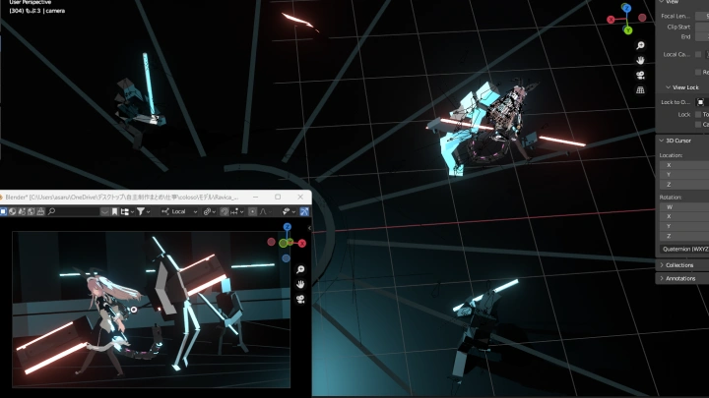Click the 3D Cursor Rotation X field
The height and width of the screenshot is (398, 709).
(x=684, y=216)
